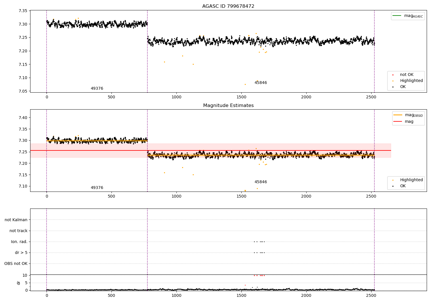This screenshot has width=431, height=302.
Task: Click the 'Ion. rad.' row label
Action: point(19,242)
